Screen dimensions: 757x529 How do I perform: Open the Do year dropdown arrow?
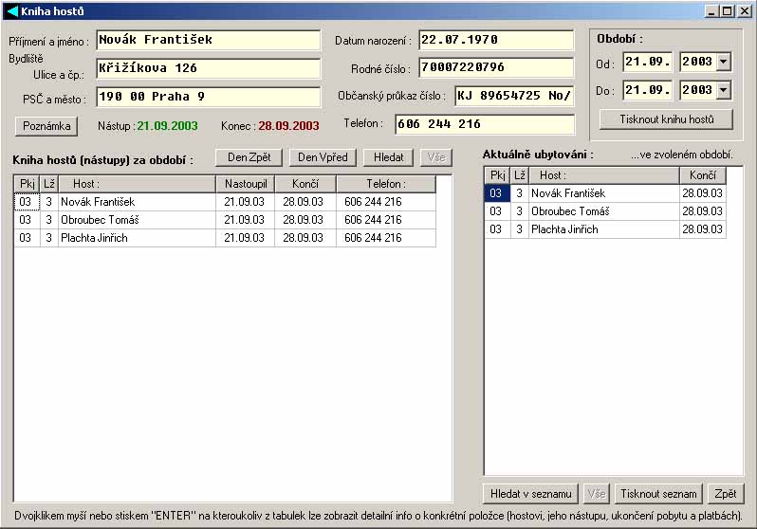723,90
